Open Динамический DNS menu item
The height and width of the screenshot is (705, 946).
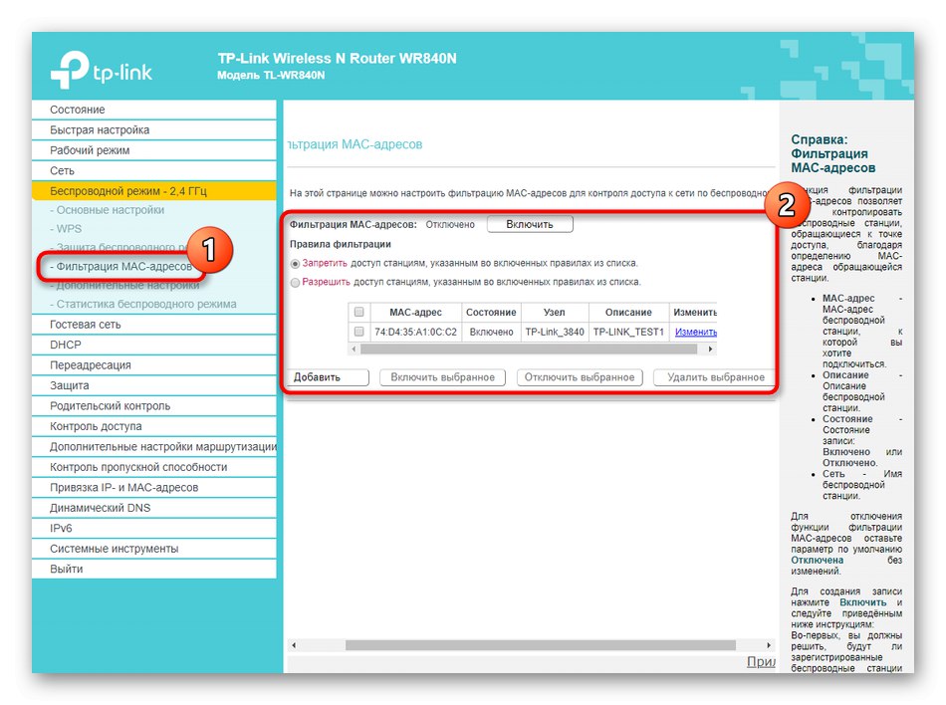click(x=153, y=508)
